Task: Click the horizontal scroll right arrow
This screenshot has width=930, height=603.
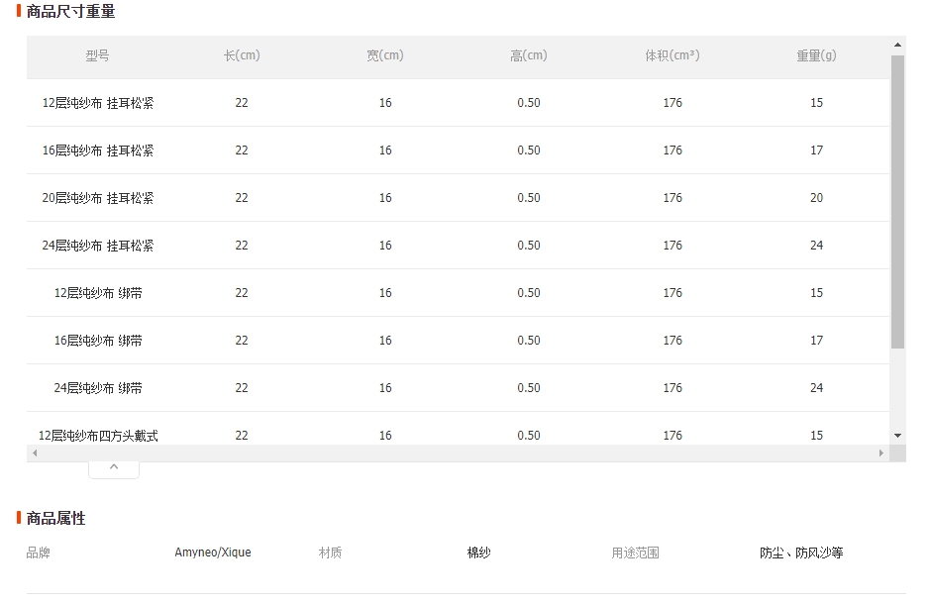Action: [x=881, y=452]
